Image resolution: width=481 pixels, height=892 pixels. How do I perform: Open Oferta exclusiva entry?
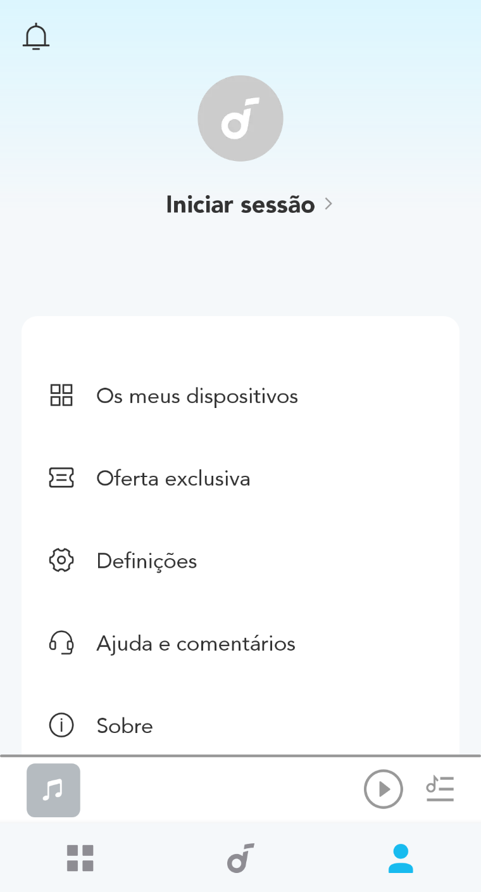click(x=173, y=478)
